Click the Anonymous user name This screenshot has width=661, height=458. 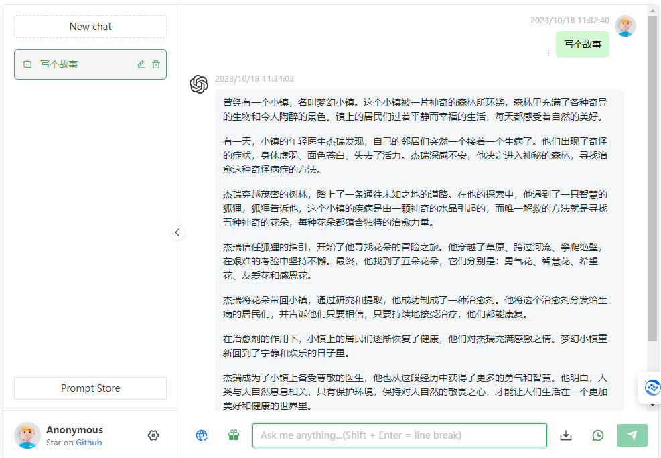point(74,430)
